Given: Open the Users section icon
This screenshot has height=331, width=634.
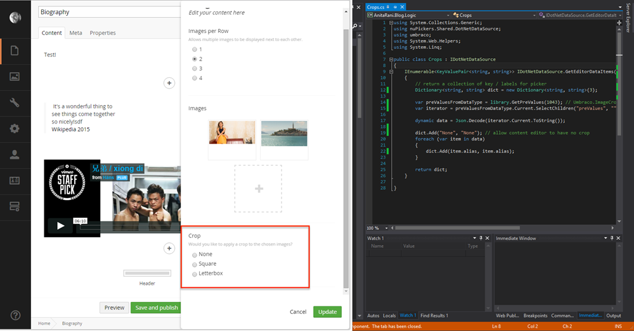Looking at the screenshot, I should (x=15, y=154).
